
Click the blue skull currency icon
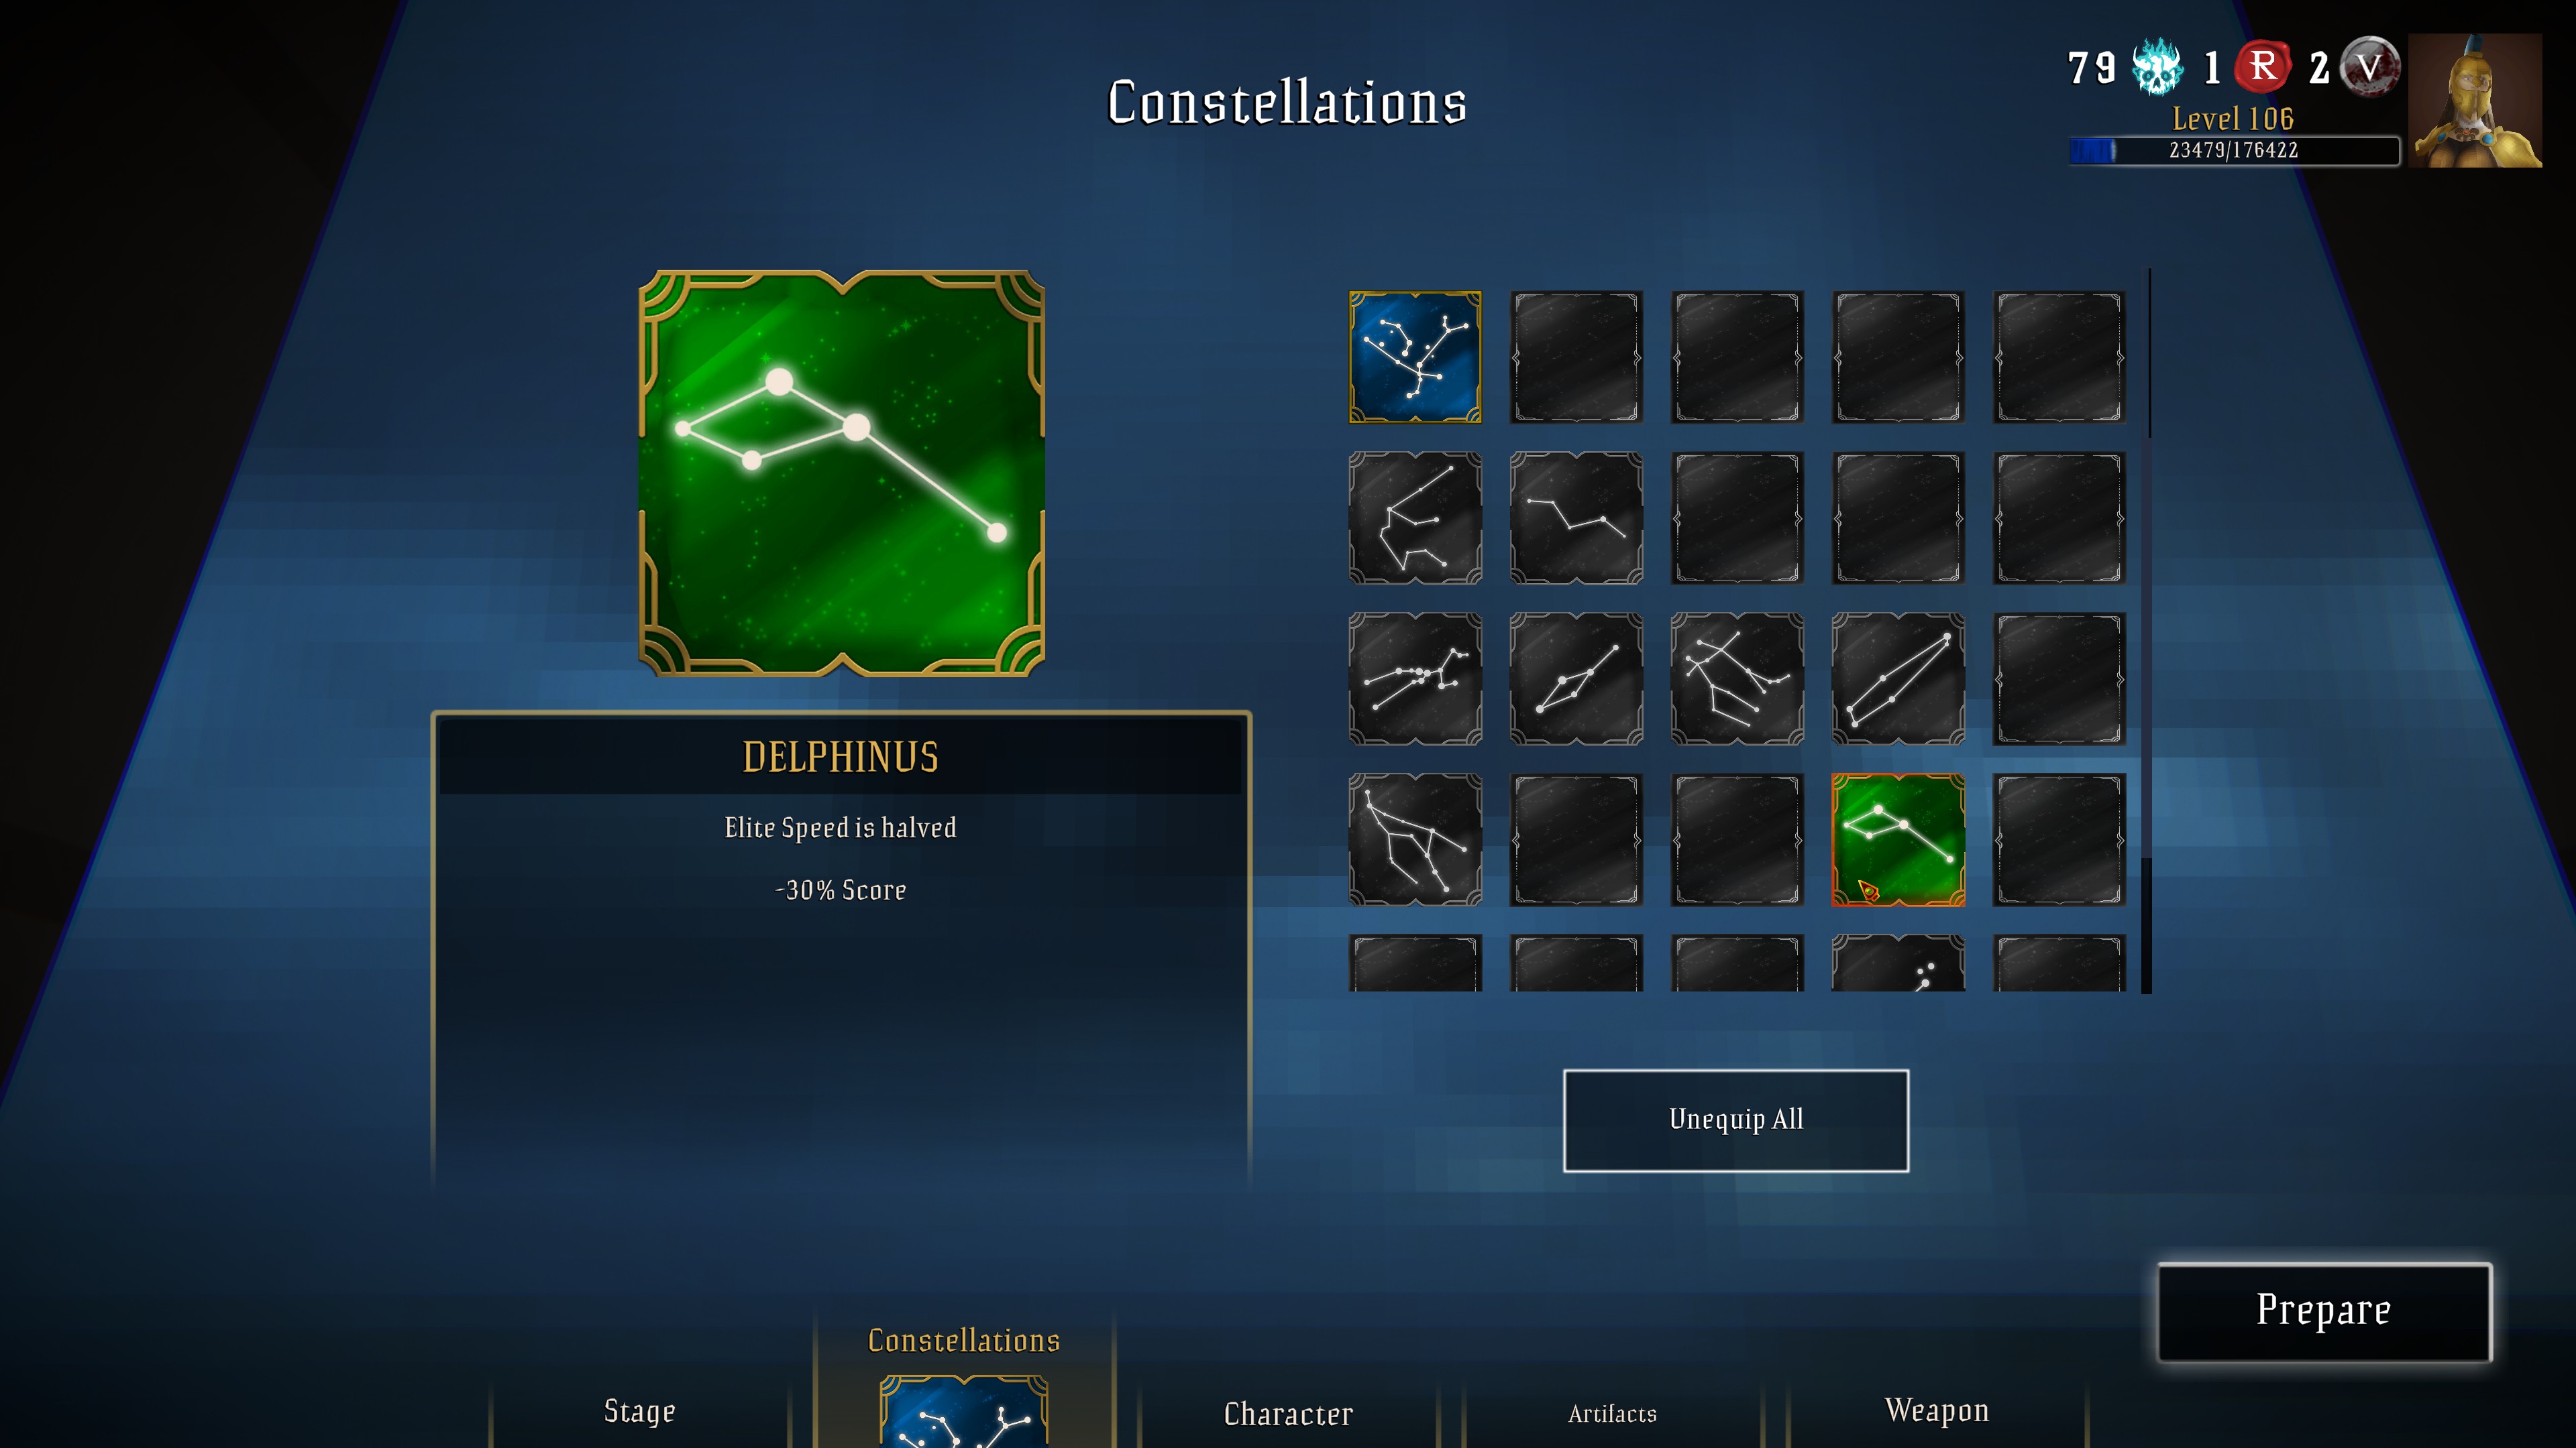pyautogui.click(x=2157, y=67)
